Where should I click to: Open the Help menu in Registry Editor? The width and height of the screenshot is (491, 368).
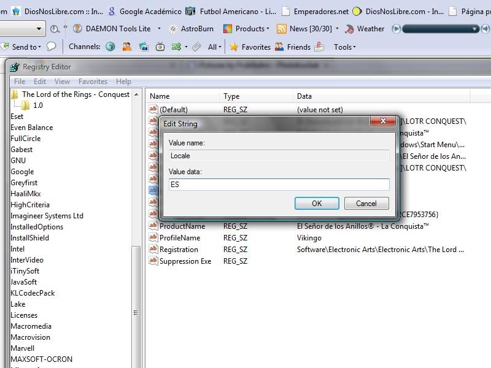click(123, 82)
